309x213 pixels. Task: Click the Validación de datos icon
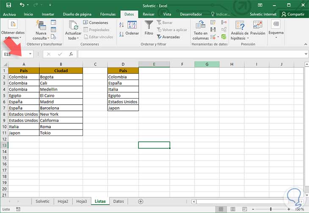click(213, 37)
